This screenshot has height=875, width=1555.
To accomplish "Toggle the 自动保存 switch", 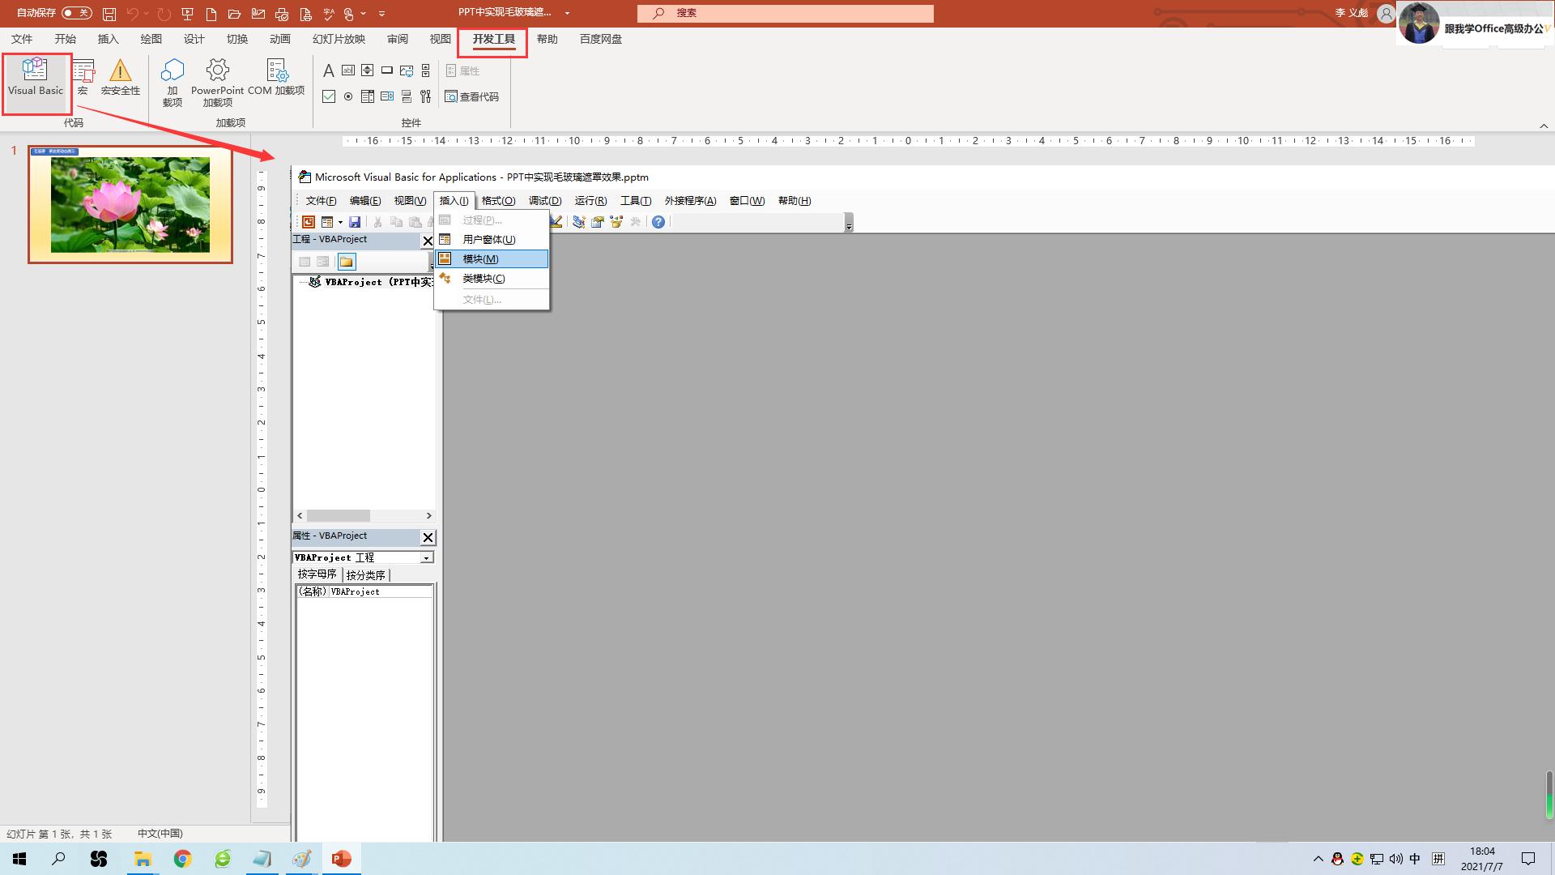I will click(x=76, y=13).
